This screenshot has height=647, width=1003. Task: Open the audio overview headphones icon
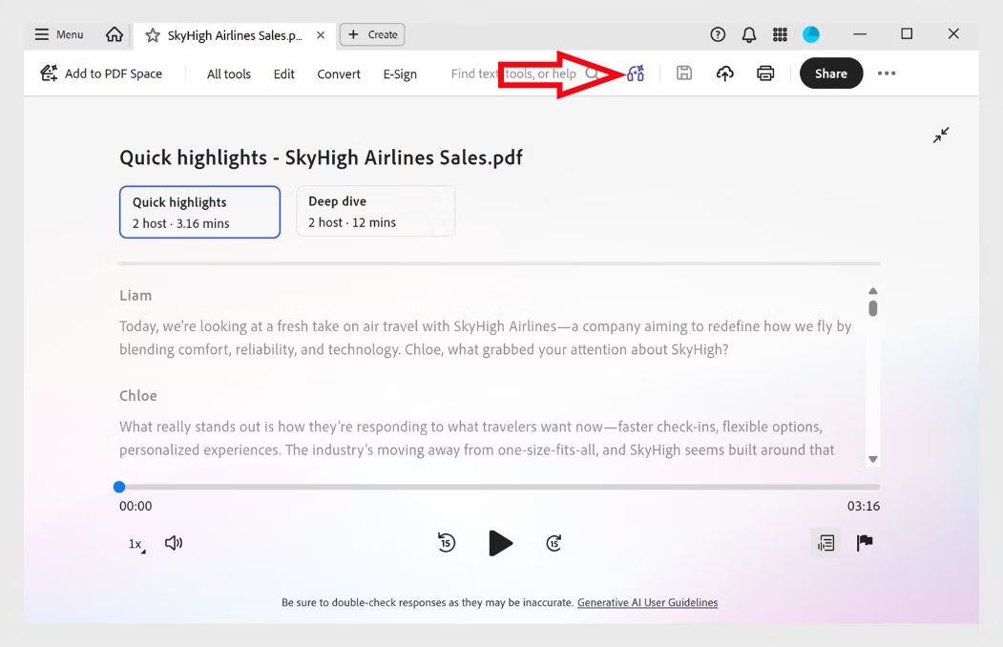point(636,73)
